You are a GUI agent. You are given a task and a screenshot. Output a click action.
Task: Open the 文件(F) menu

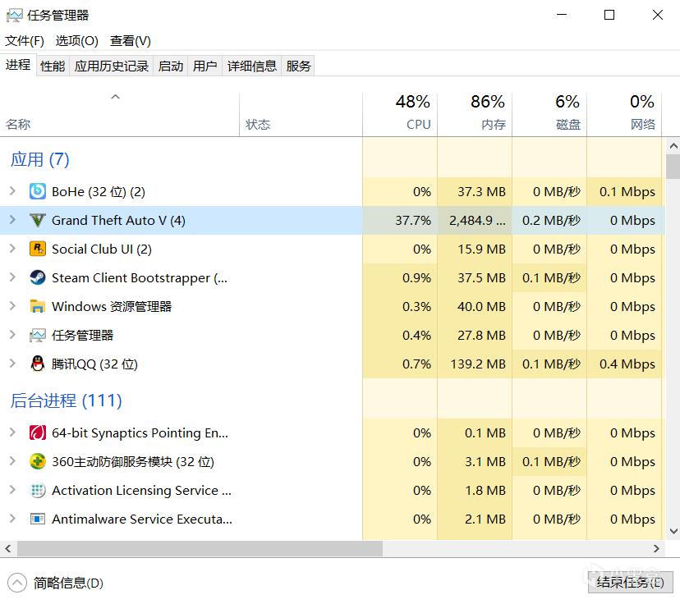[25, 41]
